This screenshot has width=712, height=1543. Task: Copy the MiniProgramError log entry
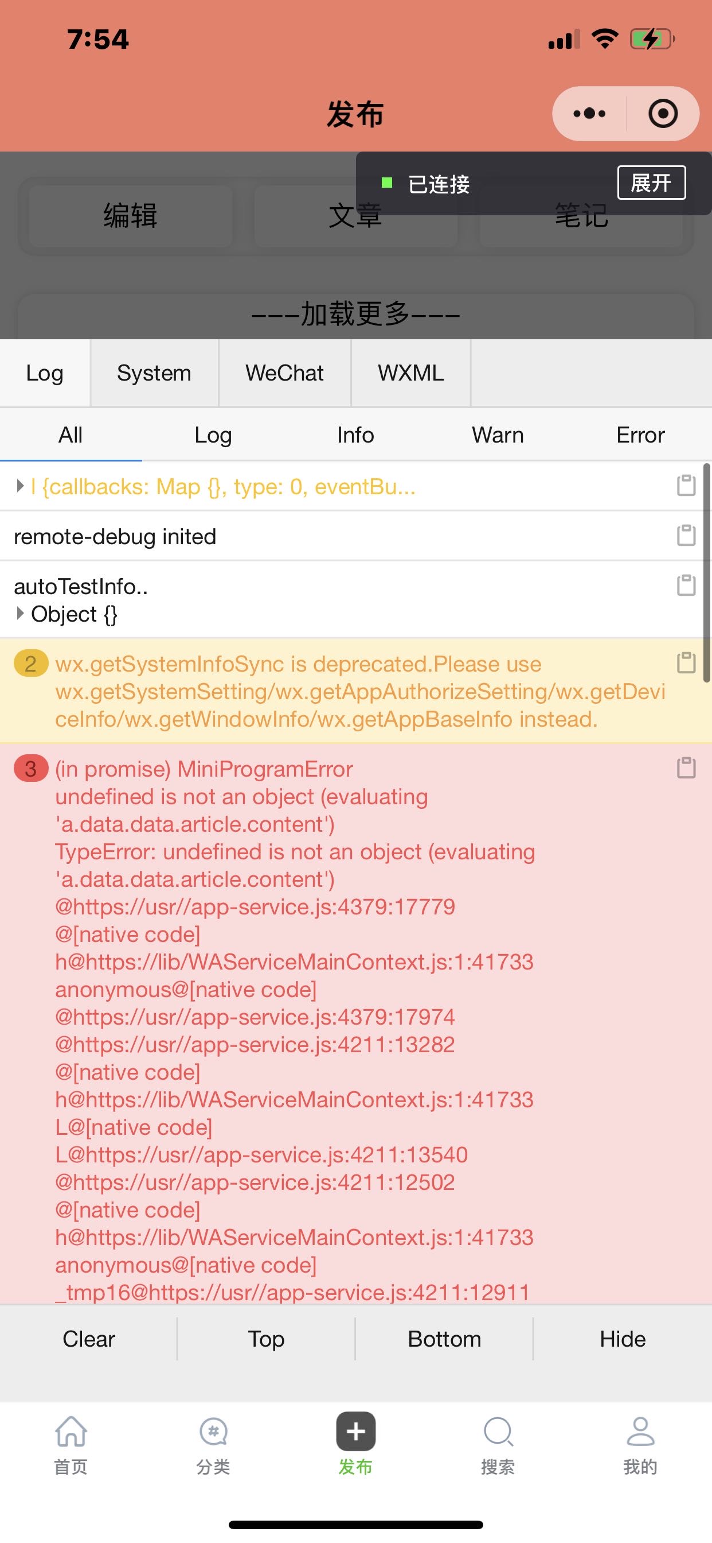tap(686, 767)
